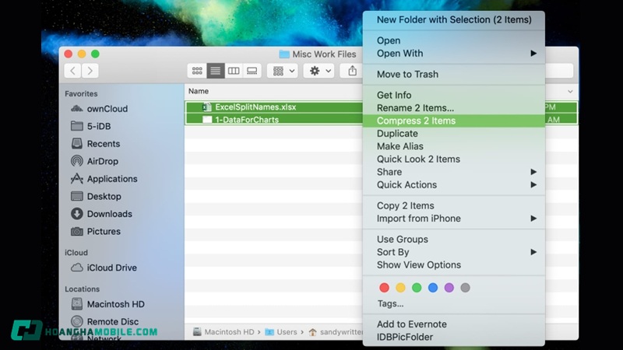Screen dimensions: 623x350
Task: Open AirDrop in the sidebar
Action: click(x=103, y=161)
